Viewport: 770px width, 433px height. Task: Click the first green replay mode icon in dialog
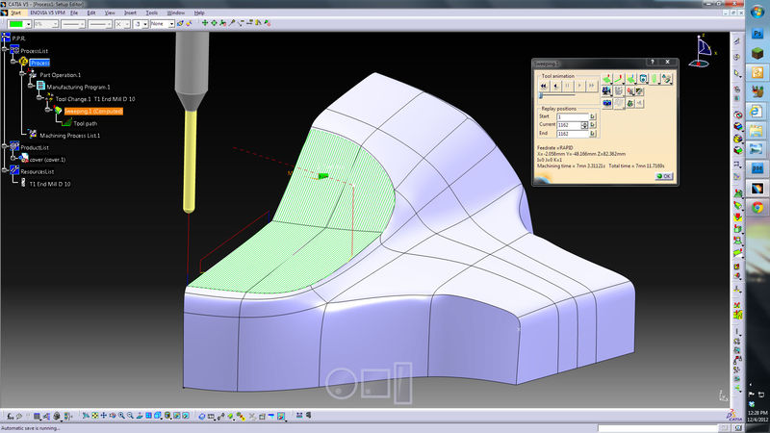[607, 79]
